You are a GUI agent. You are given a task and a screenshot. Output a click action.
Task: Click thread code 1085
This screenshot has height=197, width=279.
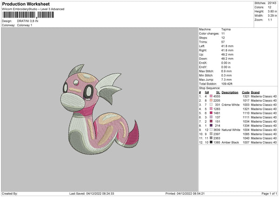(x=246, y=134)
